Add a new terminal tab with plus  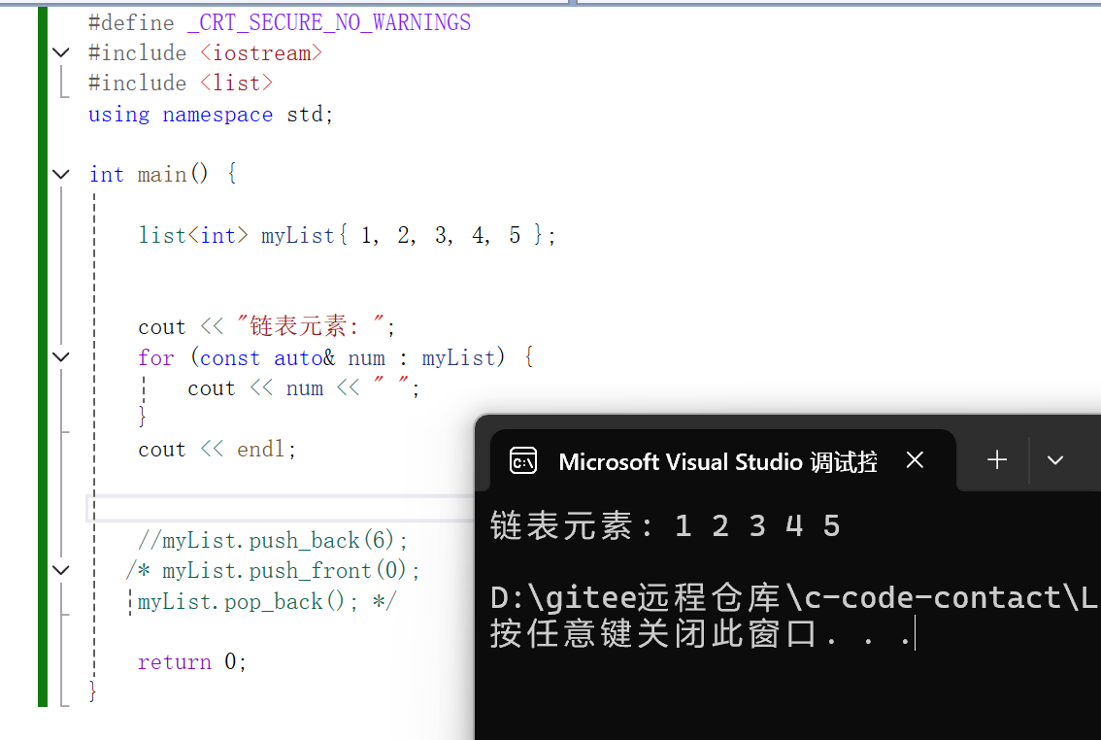click(997, 460)
